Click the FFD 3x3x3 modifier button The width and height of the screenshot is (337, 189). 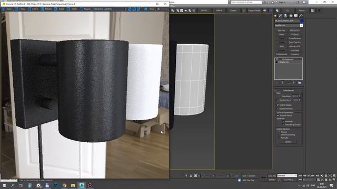click(x=295, y=30)
